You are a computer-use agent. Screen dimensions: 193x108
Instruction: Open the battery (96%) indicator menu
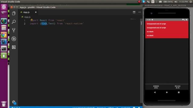(x=168, y=1)
